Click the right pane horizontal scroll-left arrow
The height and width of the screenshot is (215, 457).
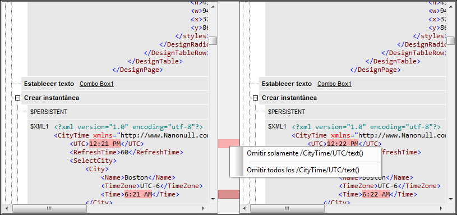tap(244, 209)
